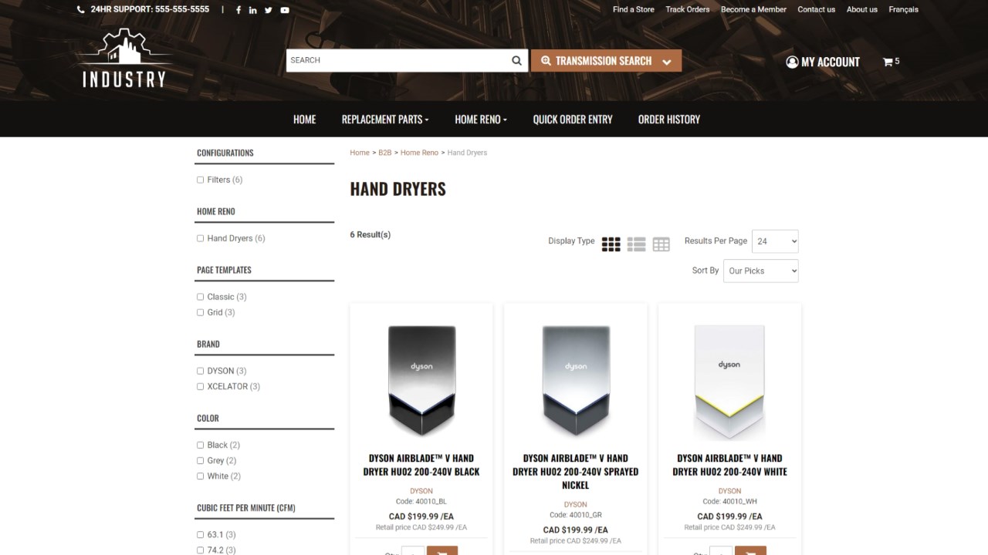
Task: Open the Results Per Page dropdown
Action: tap(775, 241)
